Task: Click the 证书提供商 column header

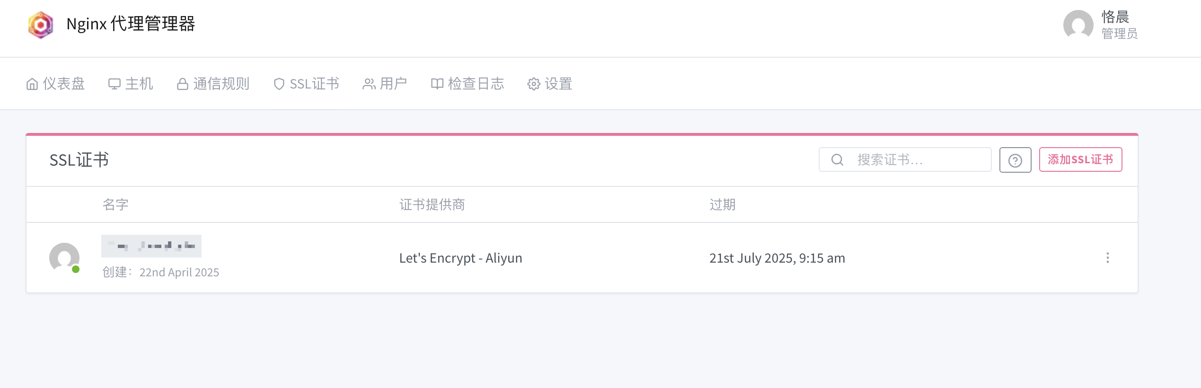Action: [432, 205]
